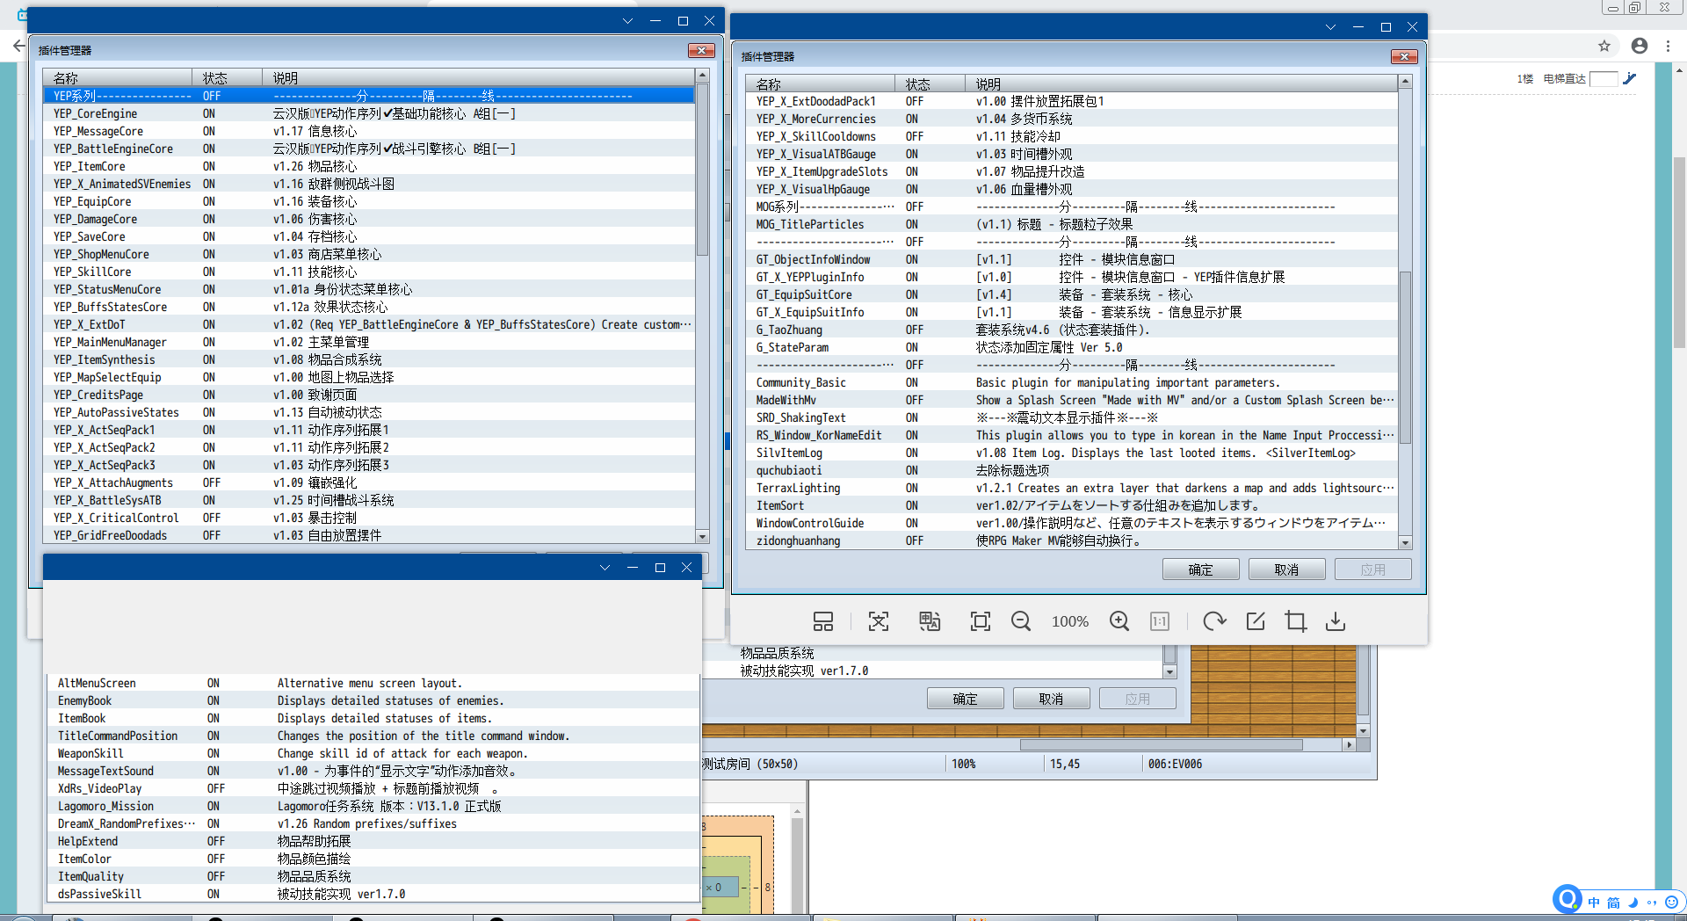Zoom out with the minus magnifier icon
Image resolution: width=1687 pixels, height=921 pixels.
(1021, 621)
